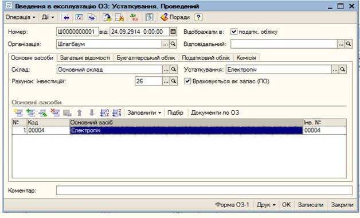
Task: Click Інв. № cell 00004
Action: click(324, 130)
